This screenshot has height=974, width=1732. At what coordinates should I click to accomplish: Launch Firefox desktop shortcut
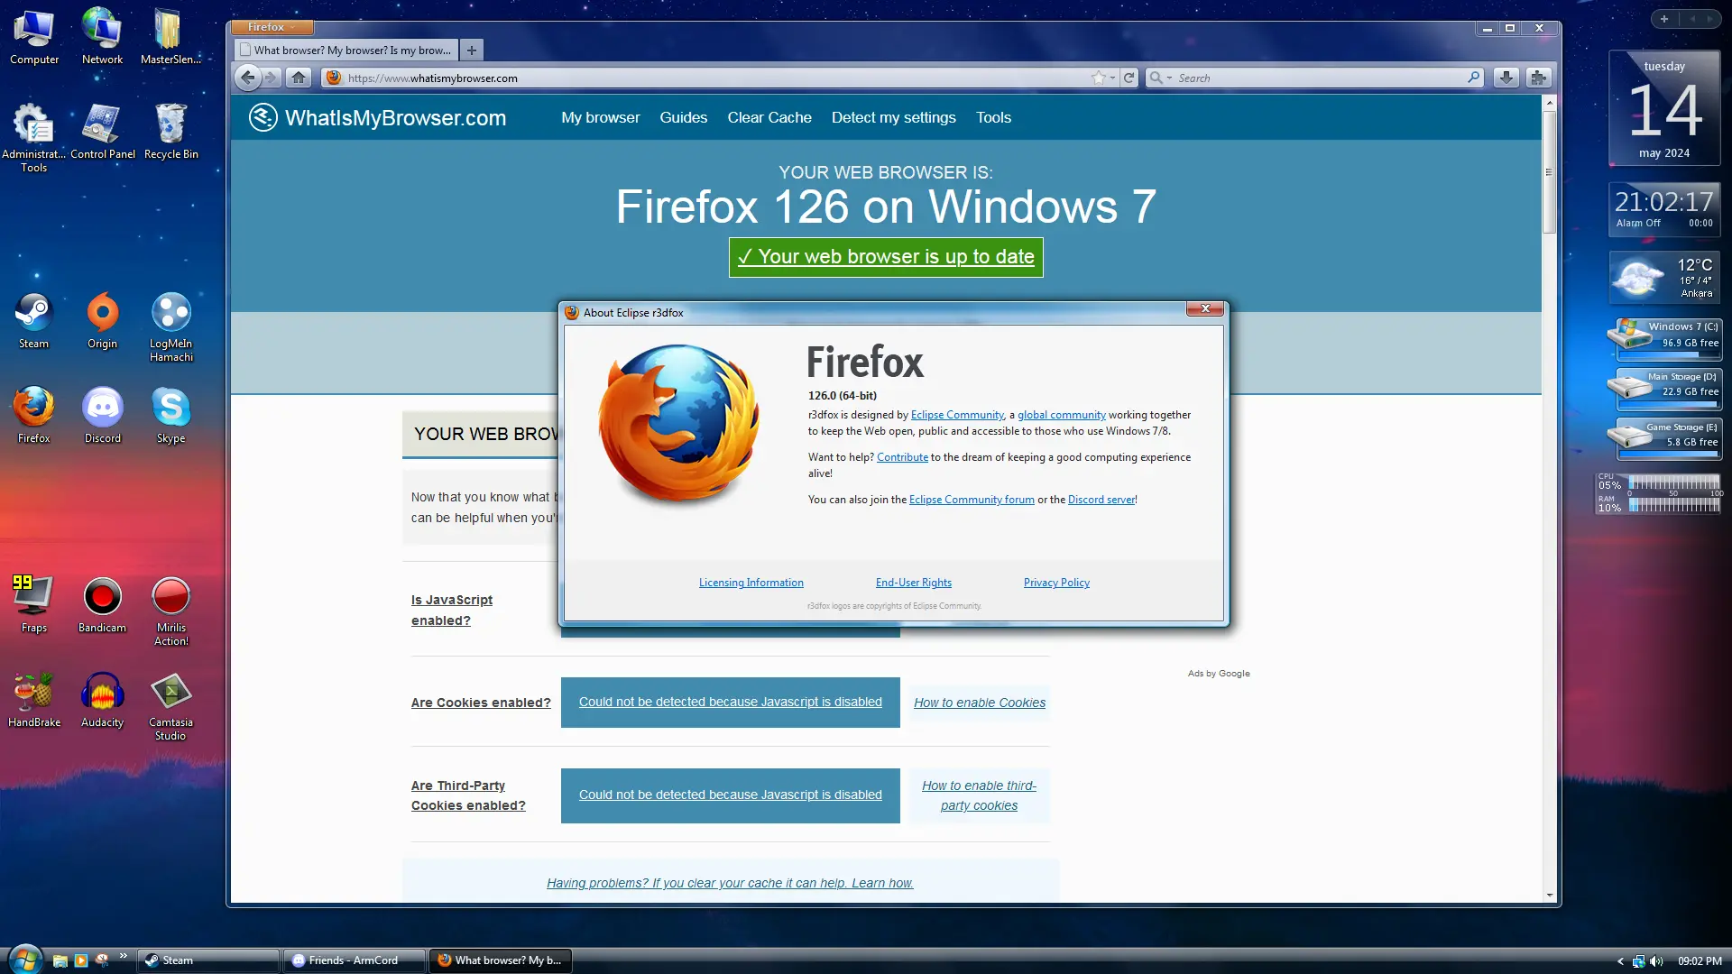click(x=33, y=416)
